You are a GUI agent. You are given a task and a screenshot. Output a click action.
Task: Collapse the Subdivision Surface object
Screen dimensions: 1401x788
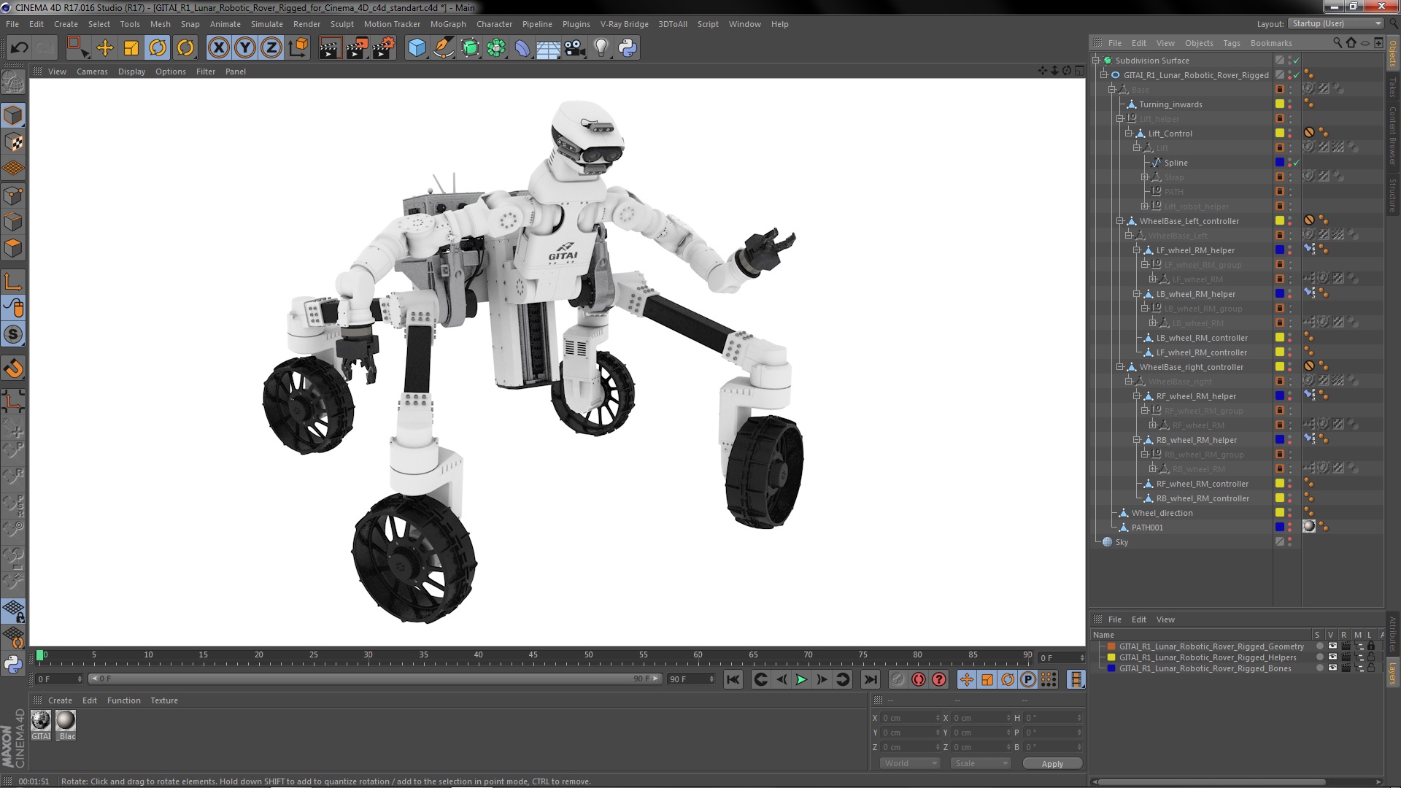[x=1096, y=61]
